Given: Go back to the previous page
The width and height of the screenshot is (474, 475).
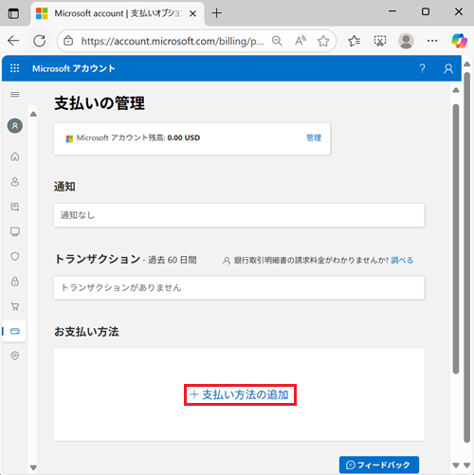Looking at the screenshot, I should [x=13, y=41].
